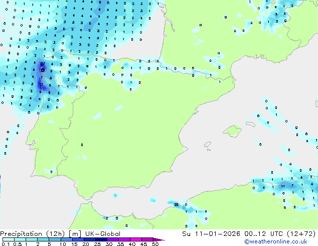Click the 0.1–0.5 lightest legend swatch
The width and height of the screenshot is (318, 246).
click(9, 239)
